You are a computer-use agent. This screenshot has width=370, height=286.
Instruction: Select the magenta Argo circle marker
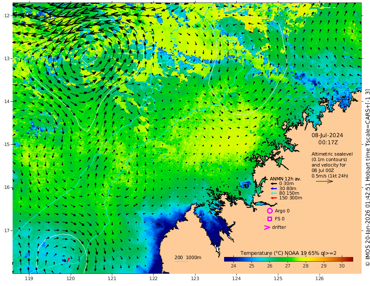point(270,211)
